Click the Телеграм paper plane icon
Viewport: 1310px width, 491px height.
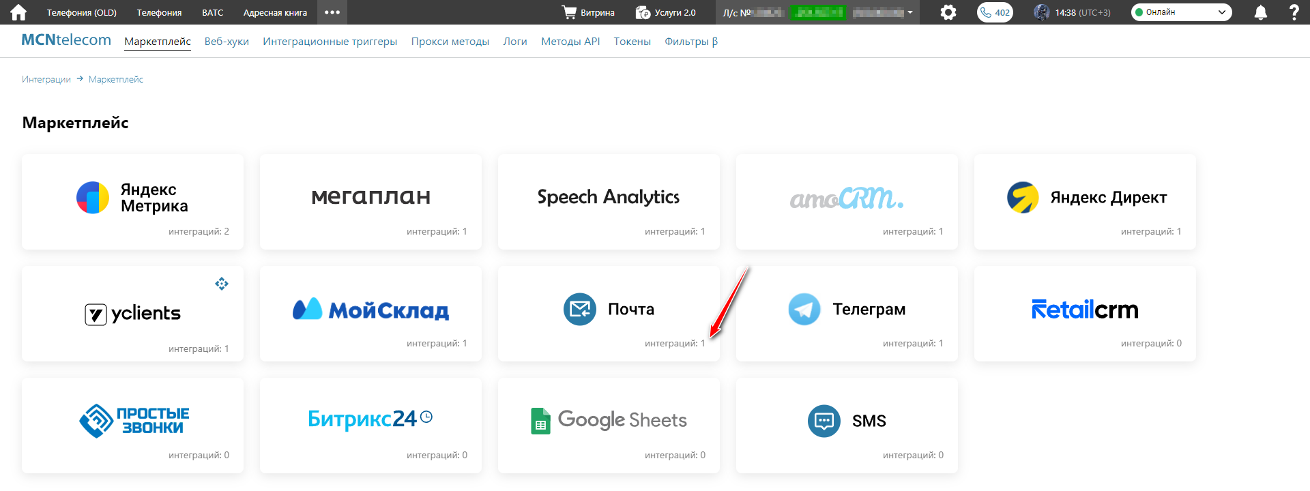click(x=804, y=310)
